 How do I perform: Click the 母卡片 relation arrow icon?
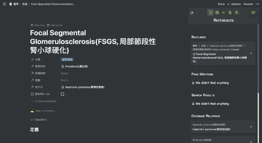[32, 87]
